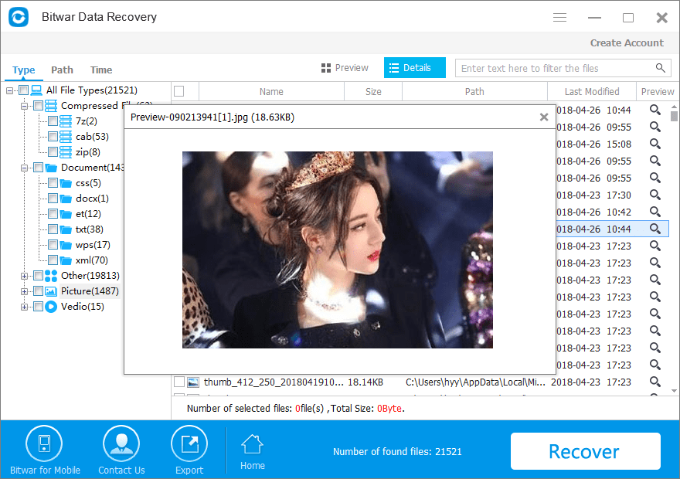Screen dimensions: 680x479
Task: Check the Picture(1487) checkbox
Action: click(x=38, y=291)
